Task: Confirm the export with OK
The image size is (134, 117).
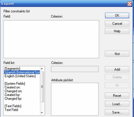Action: coord(117,15)
